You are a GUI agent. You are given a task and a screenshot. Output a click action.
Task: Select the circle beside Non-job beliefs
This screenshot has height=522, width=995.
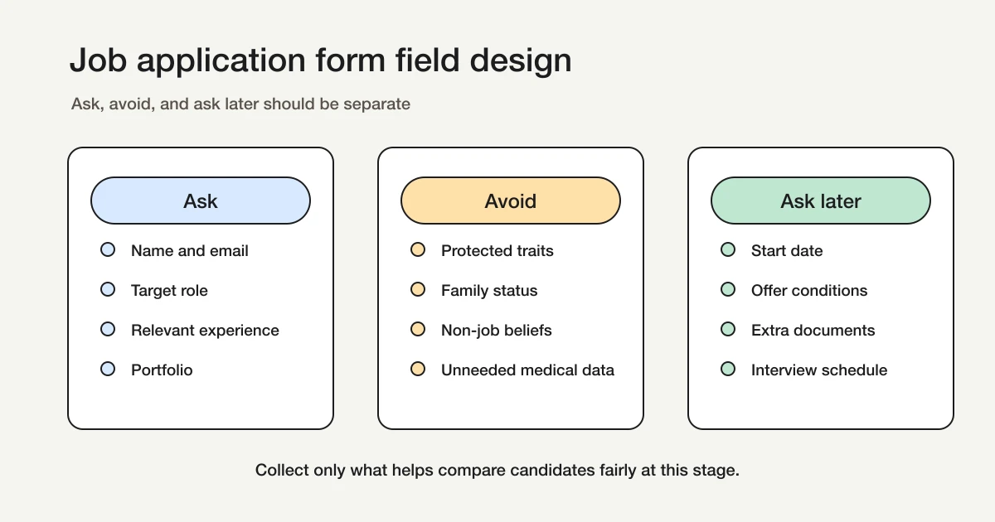click(418, 329)
